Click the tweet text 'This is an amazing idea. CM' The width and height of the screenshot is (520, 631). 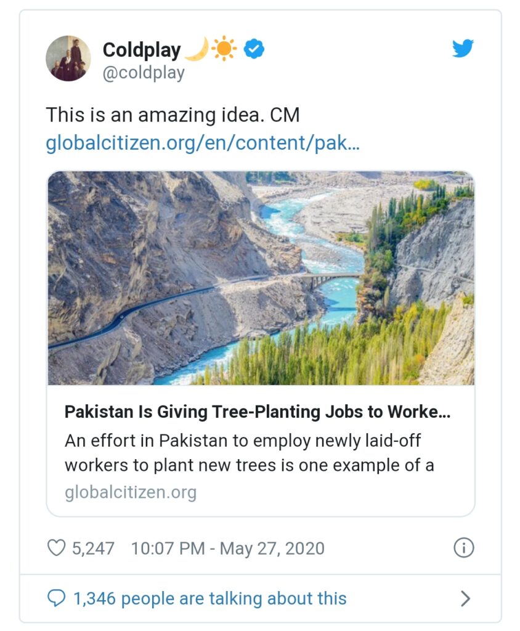(173, 115)
